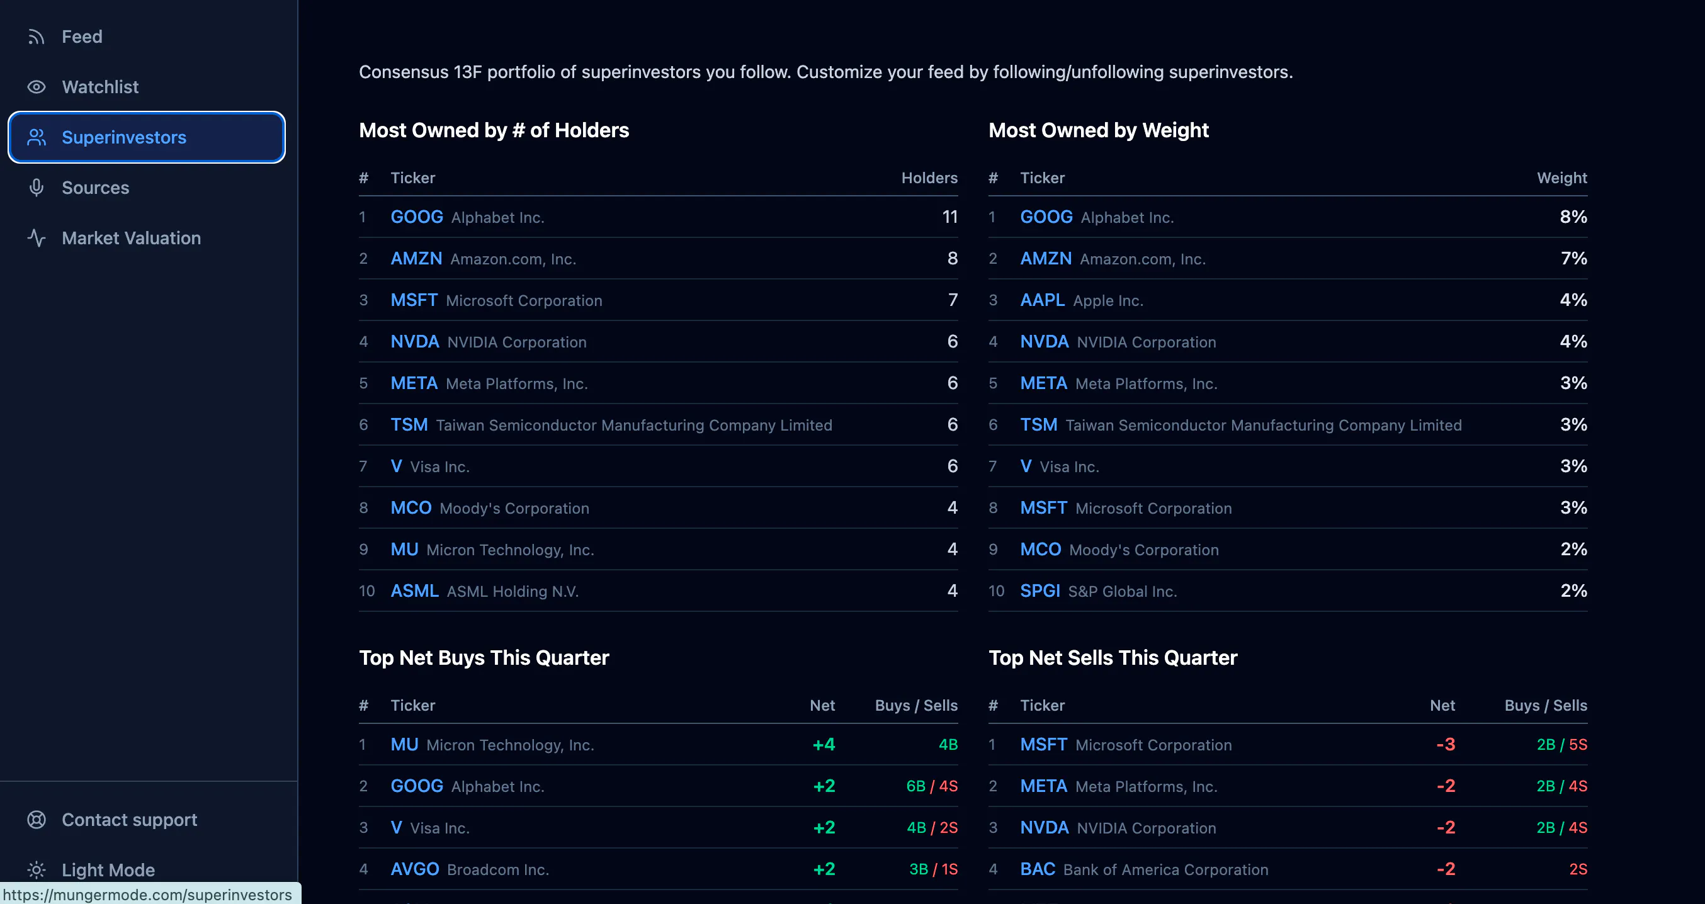The height and width of the screenshot is (904, 1705).
Task: Open V Visa in Top Net Buys
Action: tap(396, 828)
